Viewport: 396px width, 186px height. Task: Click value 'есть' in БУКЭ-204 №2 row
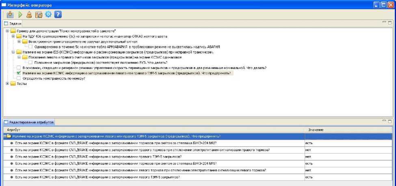pyautogui.click(x=309, y=143)
